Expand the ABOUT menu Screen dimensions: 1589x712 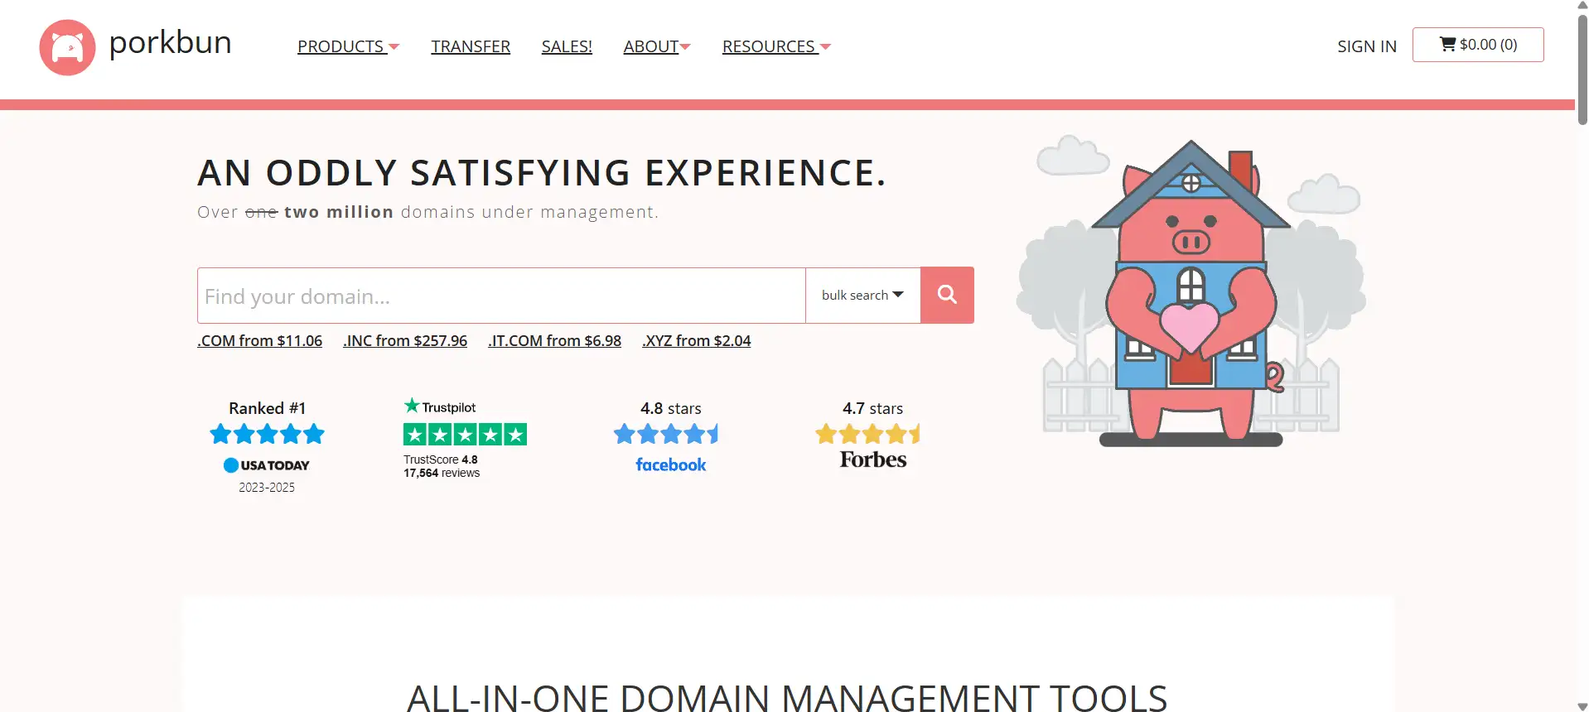(657, 46)
